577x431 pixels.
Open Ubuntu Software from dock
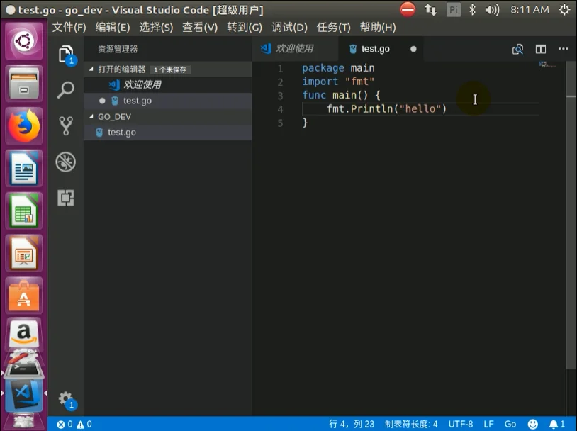[24, 296]
